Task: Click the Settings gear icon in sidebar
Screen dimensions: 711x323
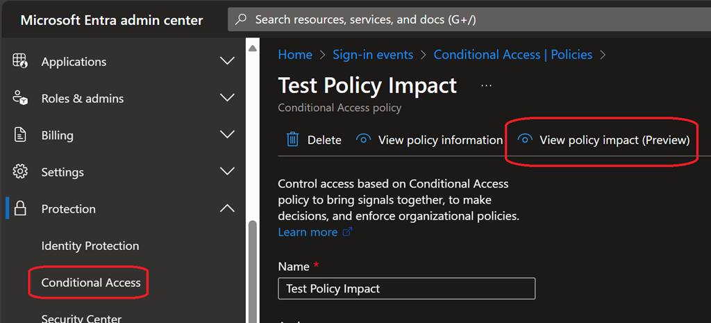Action: click(x=20, y=172)
